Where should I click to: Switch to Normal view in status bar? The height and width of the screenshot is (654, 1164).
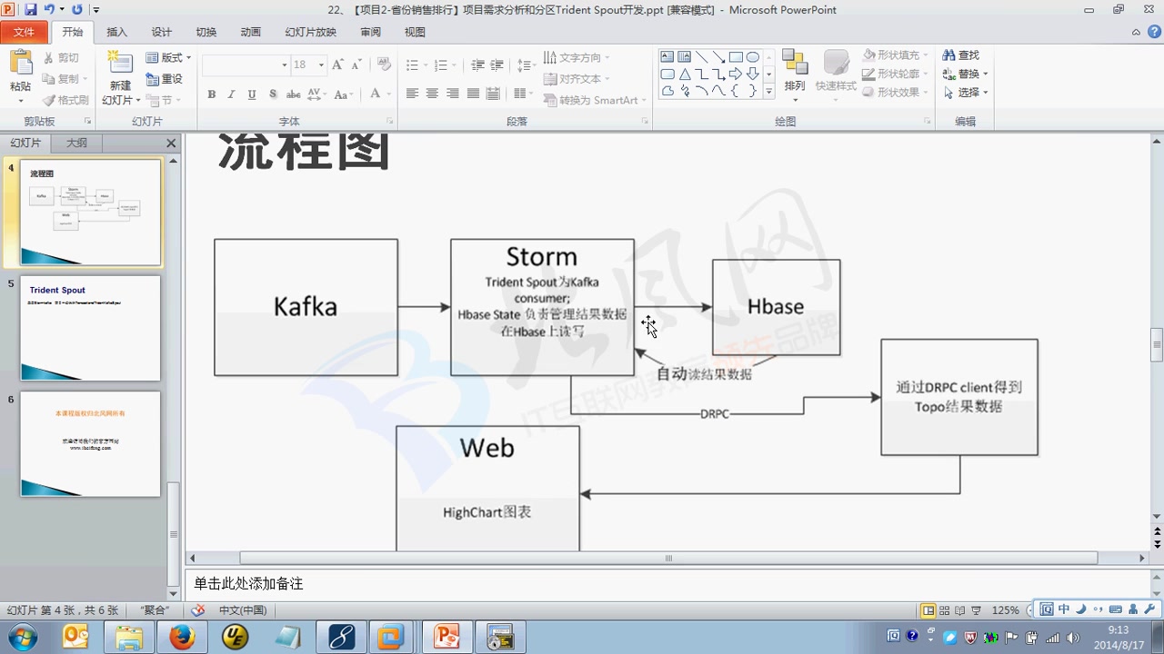[928, 610]
